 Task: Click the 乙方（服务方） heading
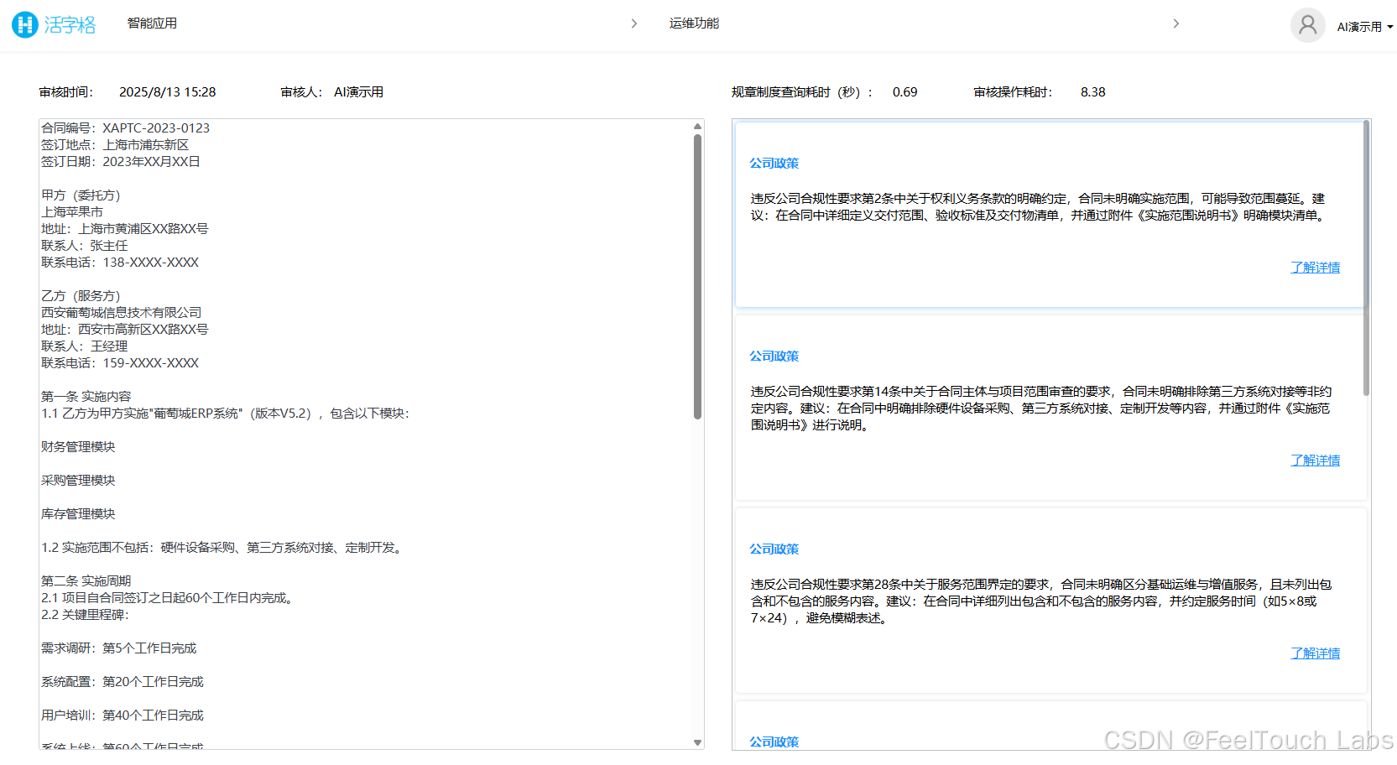[81, 296]
